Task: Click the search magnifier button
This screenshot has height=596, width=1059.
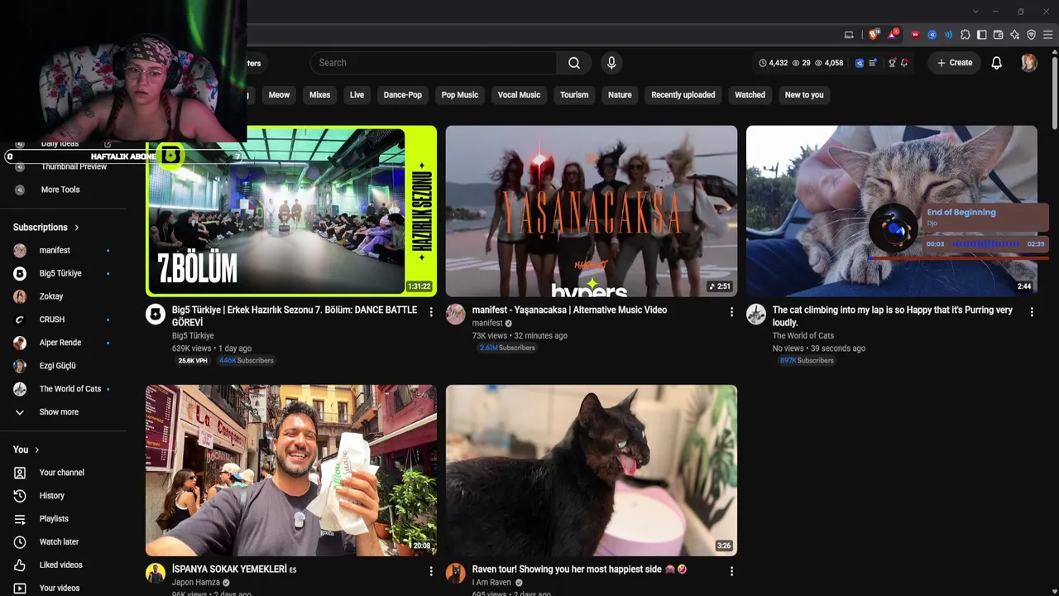Action: (574, 63)
